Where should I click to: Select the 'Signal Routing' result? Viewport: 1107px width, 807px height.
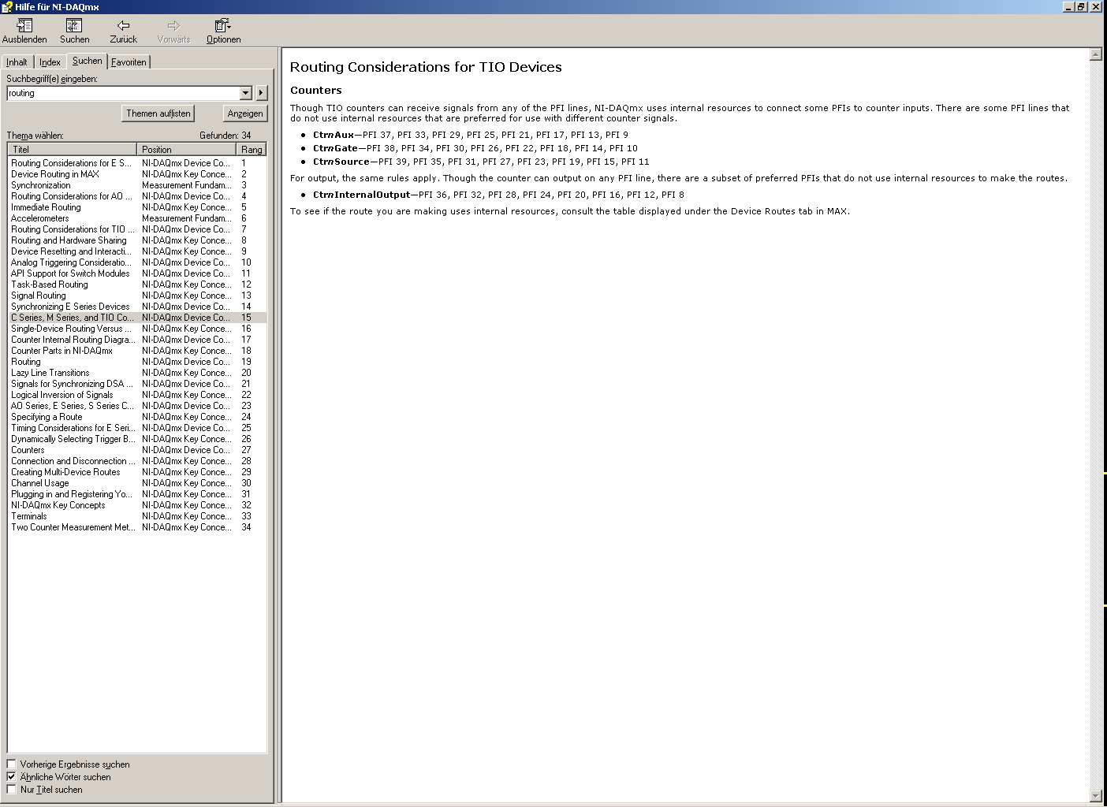[x=137, y=296]
